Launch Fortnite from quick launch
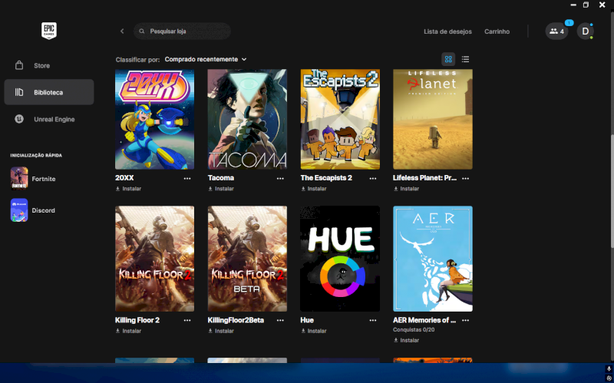 pyautogui.click(x=33, y=179)
